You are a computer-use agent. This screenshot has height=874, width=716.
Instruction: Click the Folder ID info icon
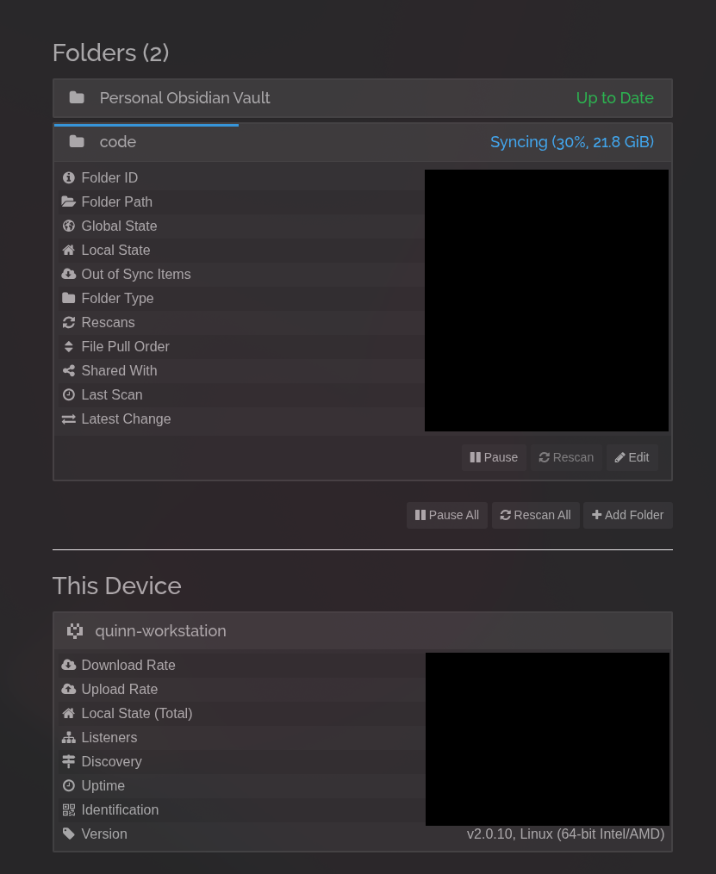pyautogui.click(x=69, y=177)
